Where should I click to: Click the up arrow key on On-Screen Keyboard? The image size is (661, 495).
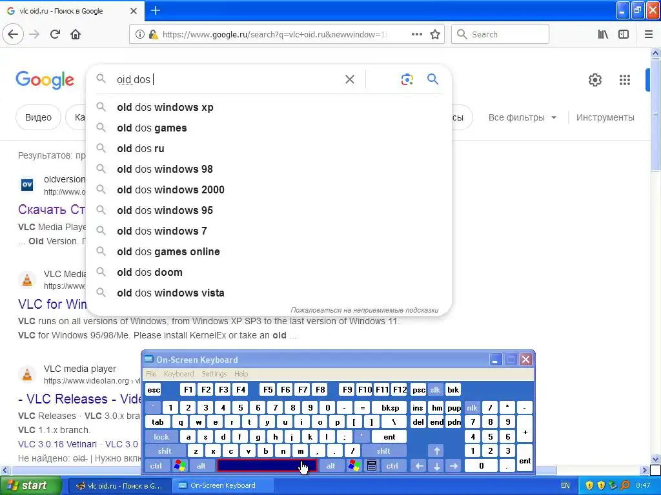(x=437, y=451)
